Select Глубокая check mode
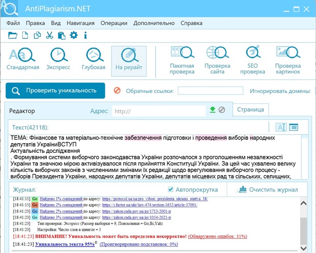The image size is (316, 253). (93, 59)
